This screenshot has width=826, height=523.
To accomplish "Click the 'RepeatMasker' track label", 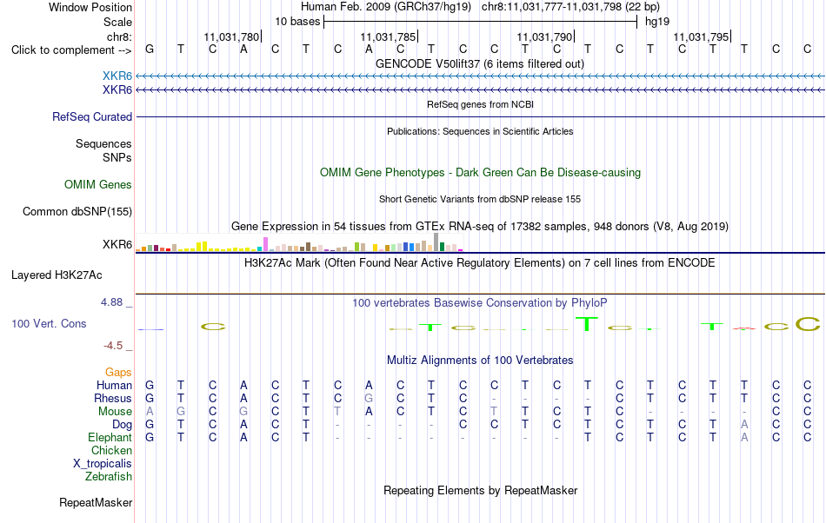I will point(96,502).
